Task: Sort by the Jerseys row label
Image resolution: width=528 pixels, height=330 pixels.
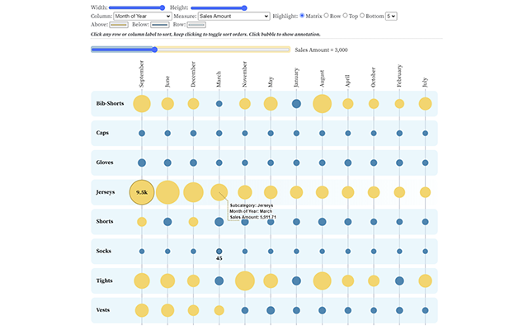Action: (106, 192)
